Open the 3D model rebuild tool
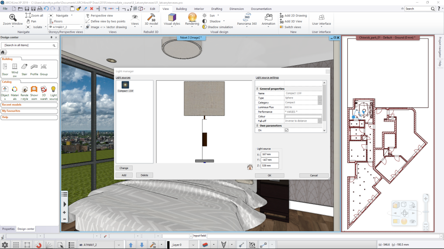 pyautogui.click(x=151, y=19)
